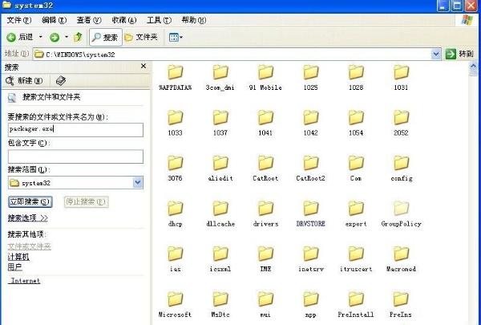
Task: Open the Tools (工具) menu
Action: [x=159, y=18]
